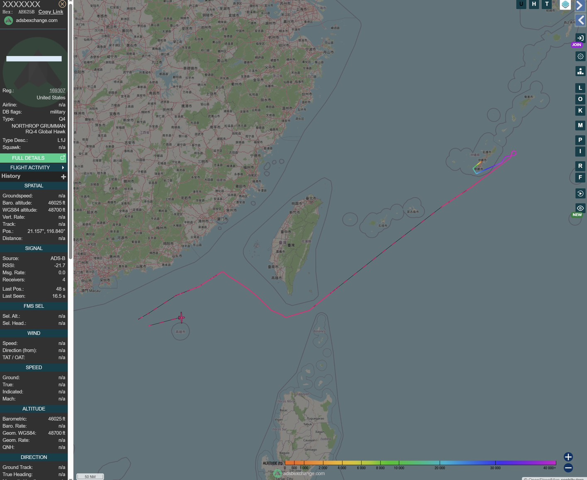Viewport: 587px width, 480px height.
Task: Click the info panel vertical scrollbar
Action: [x=71, y=131]
